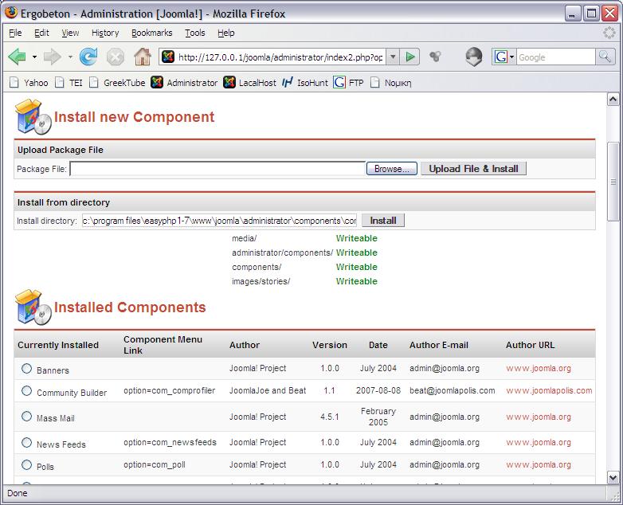Open the www.joomla.org link in the Mass Mail row
Screen dimensions: 623x505
(539, 417)
